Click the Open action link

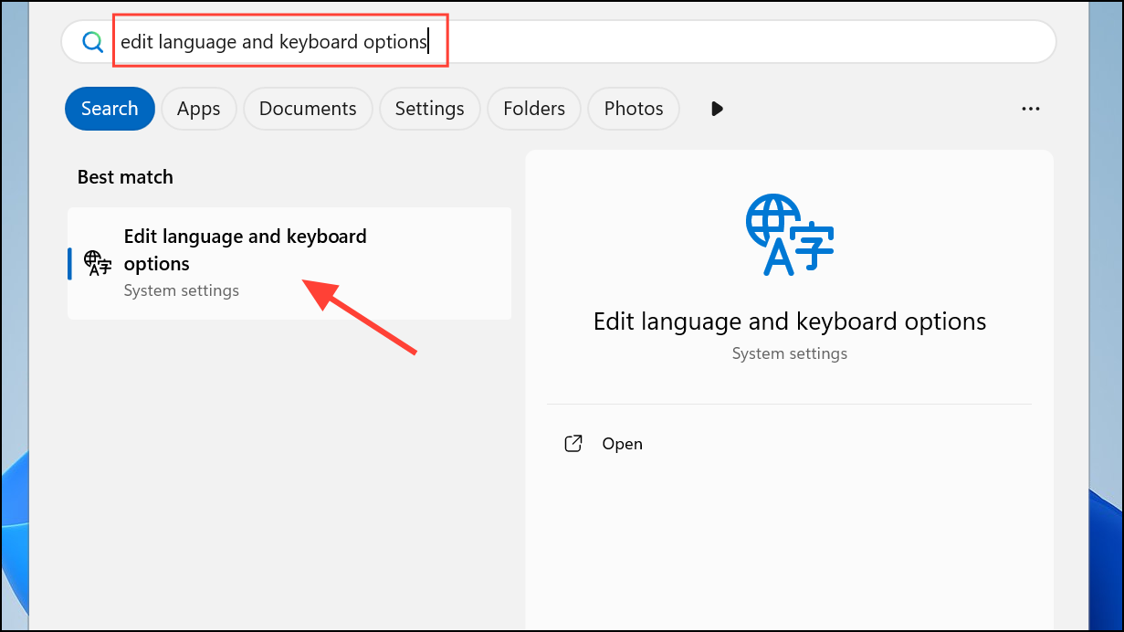(622, 443)
